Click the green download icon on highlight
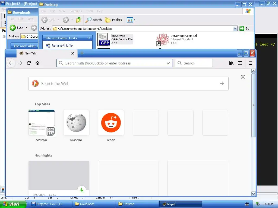The height and width of the screenshot is (208, 278). 81,190
